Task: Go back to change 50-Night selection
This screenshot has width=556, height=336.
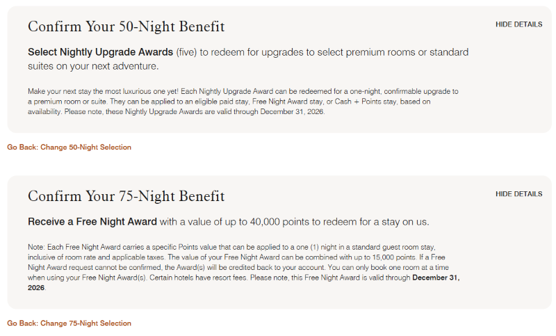Action: click(x=69, y=147)
